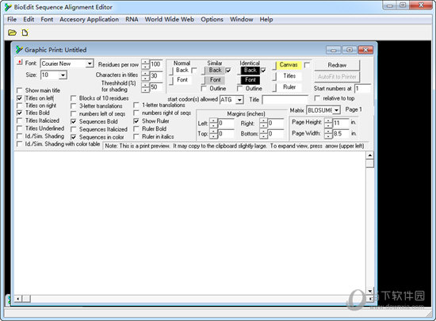Enable Titles on right
The image size is (436, 321).
pyautogui.click(x=20, y=105)
